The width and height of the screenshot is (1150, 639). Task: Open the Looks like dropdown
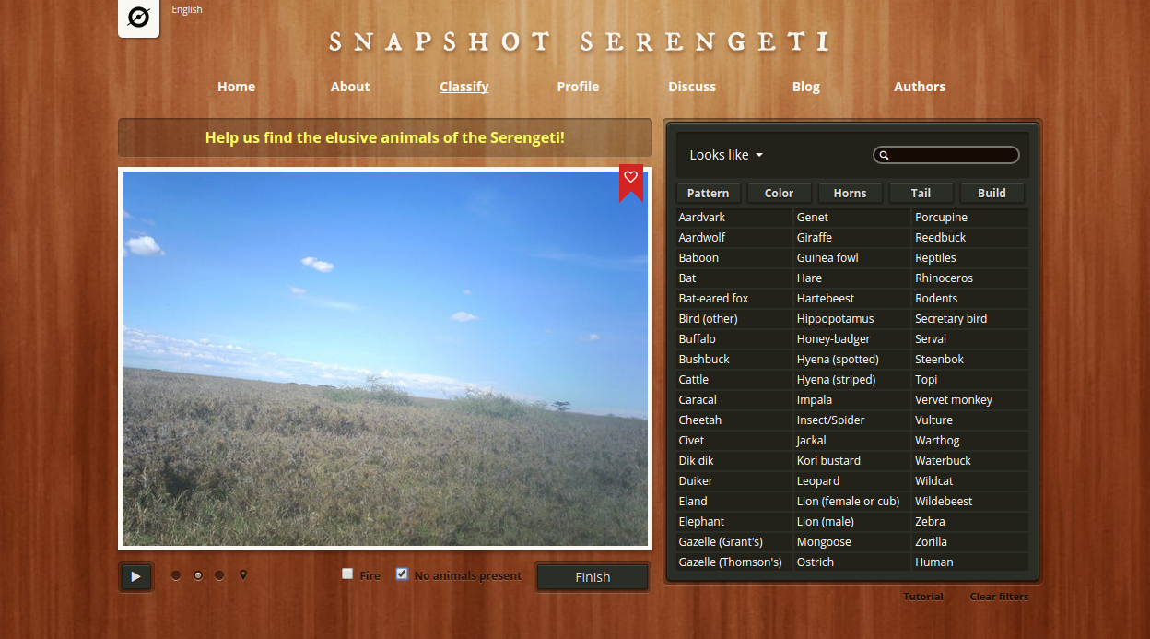(726, 155)
